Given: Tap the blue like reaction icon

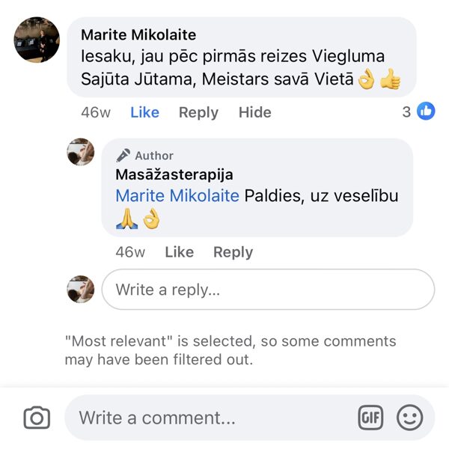Looking at the screenshot, I should (x=426, y=112).
